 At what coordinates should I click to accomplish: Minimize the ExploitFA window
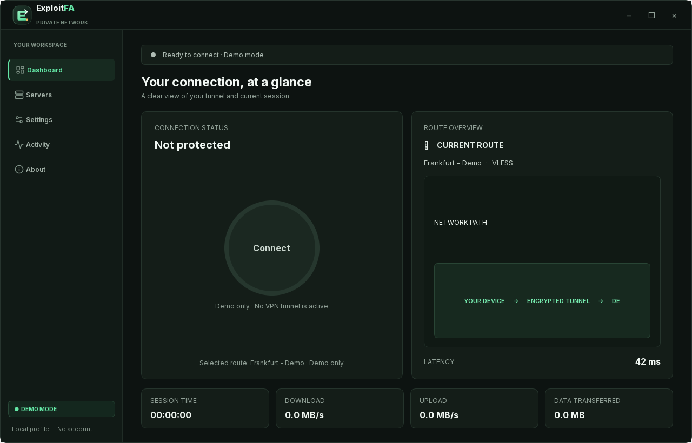[629, 16]
